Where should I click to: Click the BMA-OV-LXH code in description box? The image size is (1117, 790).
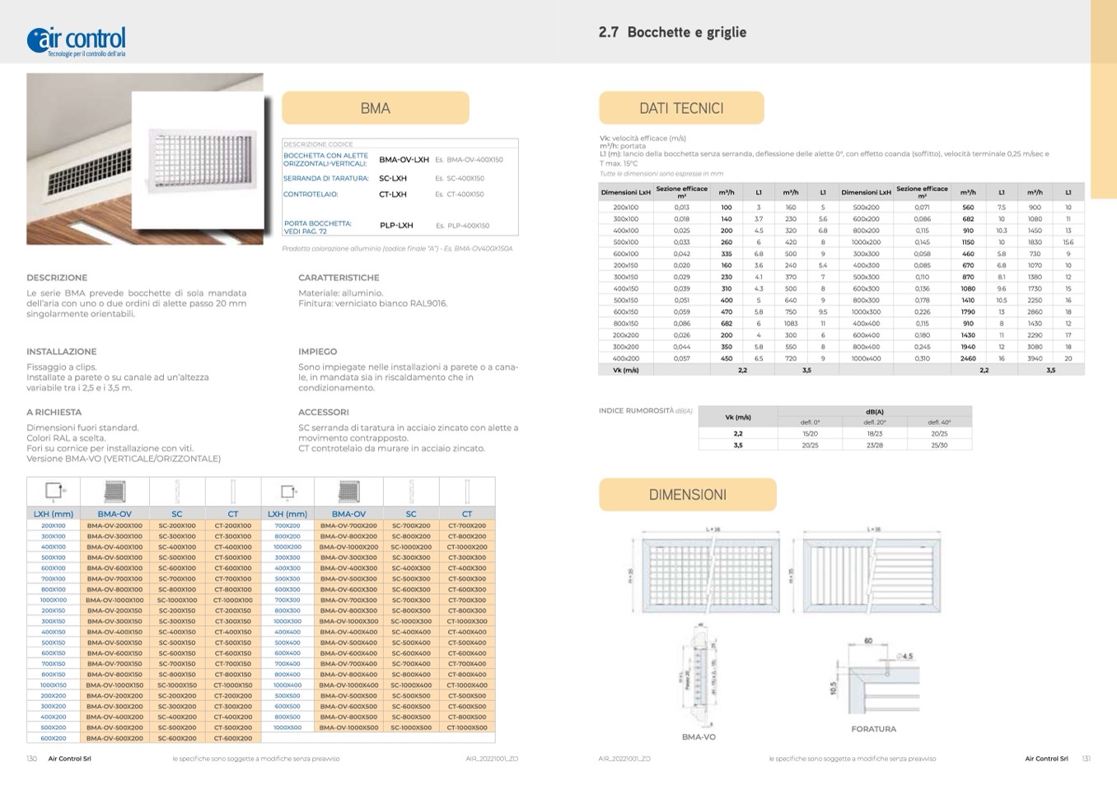(x=404, y=159)
